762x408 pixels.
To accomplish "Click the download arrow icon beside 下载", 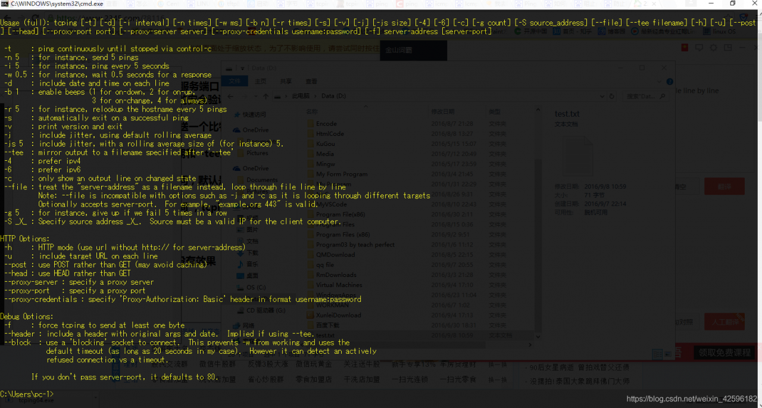I will (241, 253).
